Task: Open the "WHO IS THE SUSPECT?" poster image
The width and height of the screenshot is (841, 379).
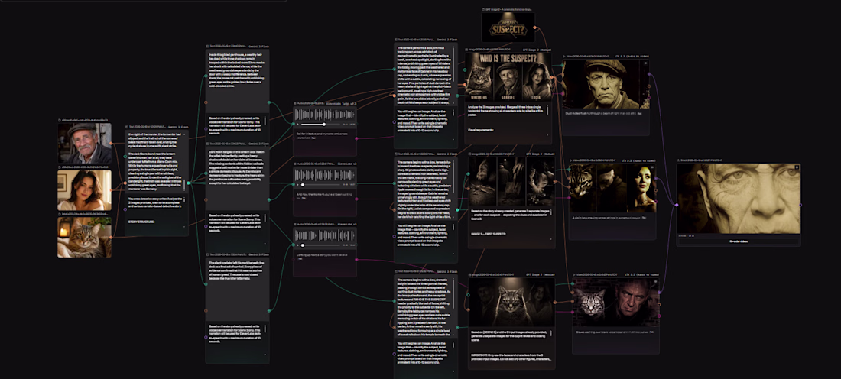Action: pos(508,76)
